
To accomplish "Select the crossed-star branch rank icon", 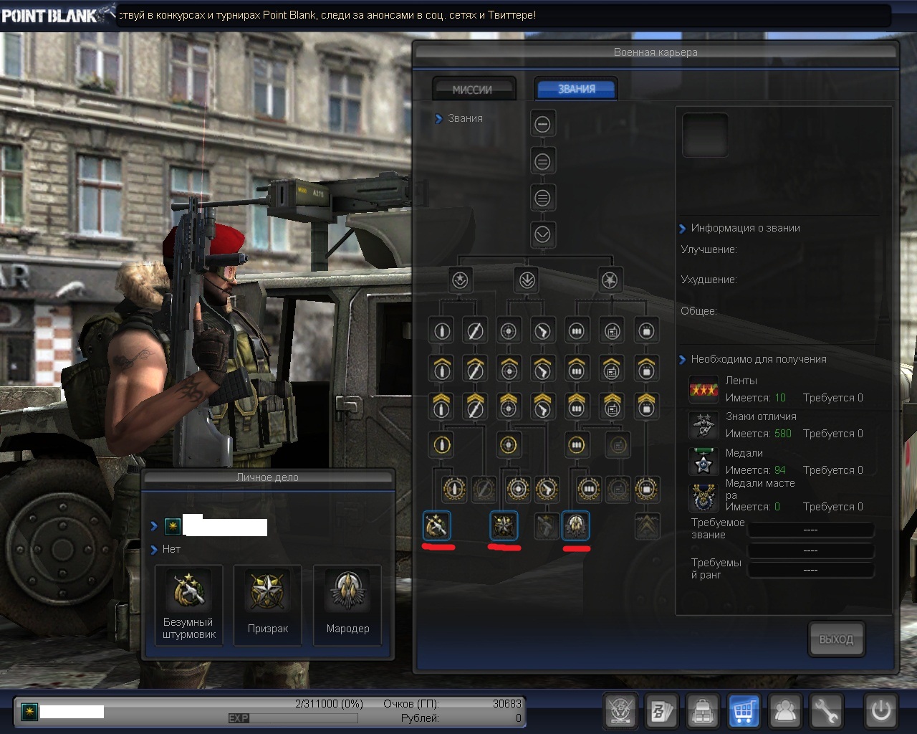I will click(x=610, y=280).
